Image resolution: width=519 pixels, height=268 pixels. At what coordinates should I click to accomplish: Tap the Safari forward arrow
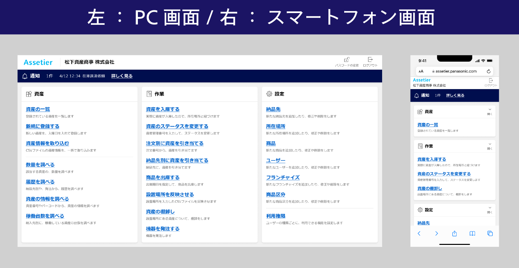click(436, 233)
